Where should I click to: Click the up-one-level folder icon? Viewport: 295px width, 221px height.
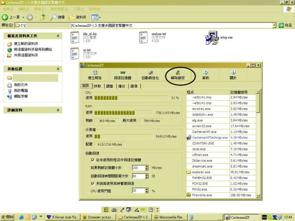coord(43,17)
